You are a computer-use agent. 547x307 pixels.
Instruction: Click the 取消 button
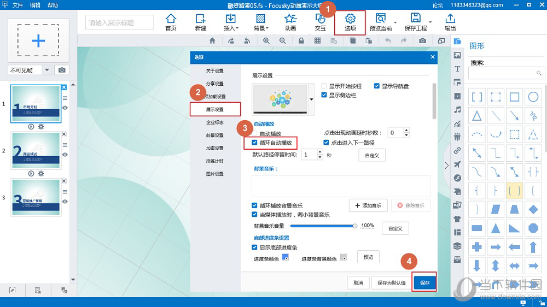coord(358,282)
